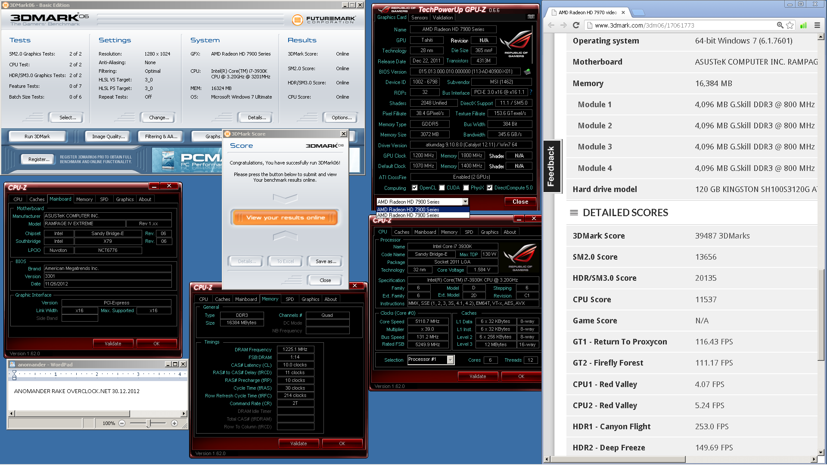827x465 pixels.
Task: Click the red Close button in GPU-Z
Action: (x=520, y=202)
